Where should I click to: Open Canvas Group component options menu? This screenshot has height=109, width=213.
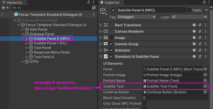click(x=206, y=44)
